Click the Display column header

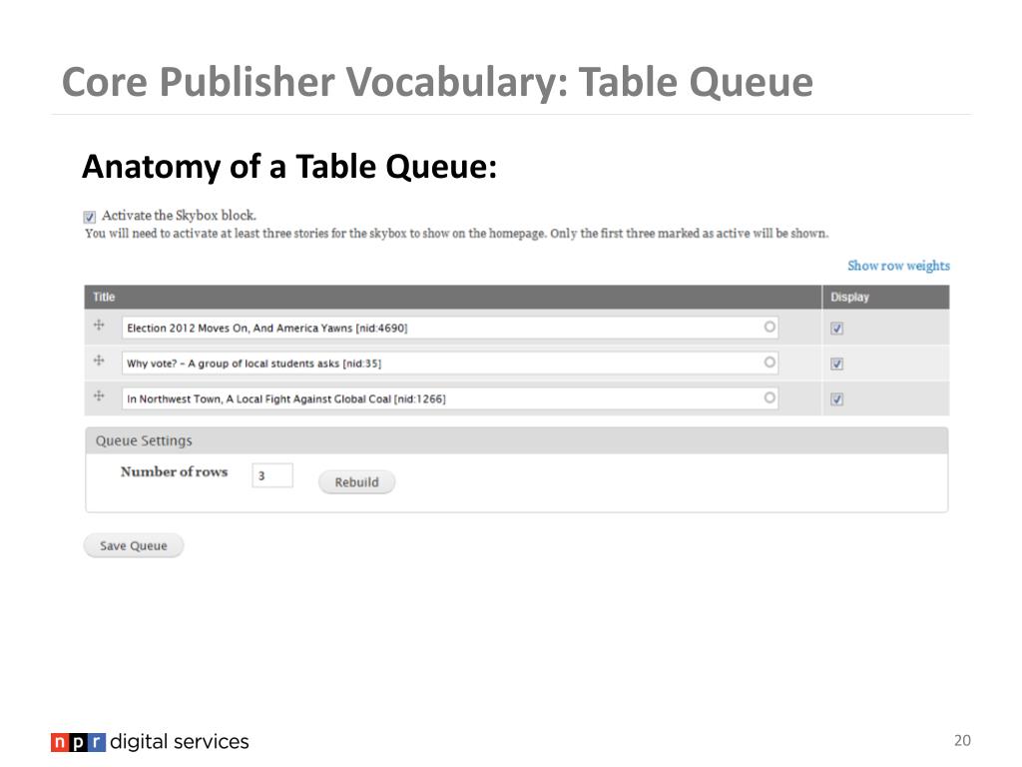pyautogui.click(x=849, y=297)
